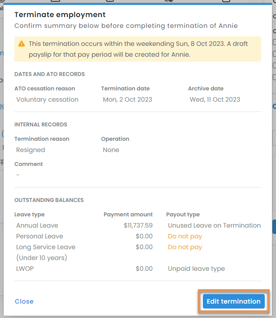Click the weekending payslip warning banner text

click(x=139, y=49)
